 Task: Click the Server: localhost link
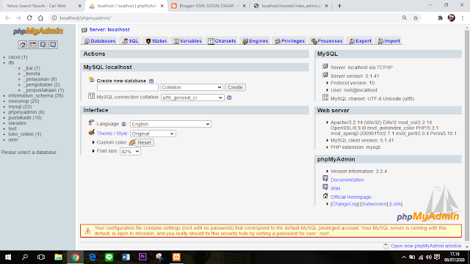[x=109, y=29]
